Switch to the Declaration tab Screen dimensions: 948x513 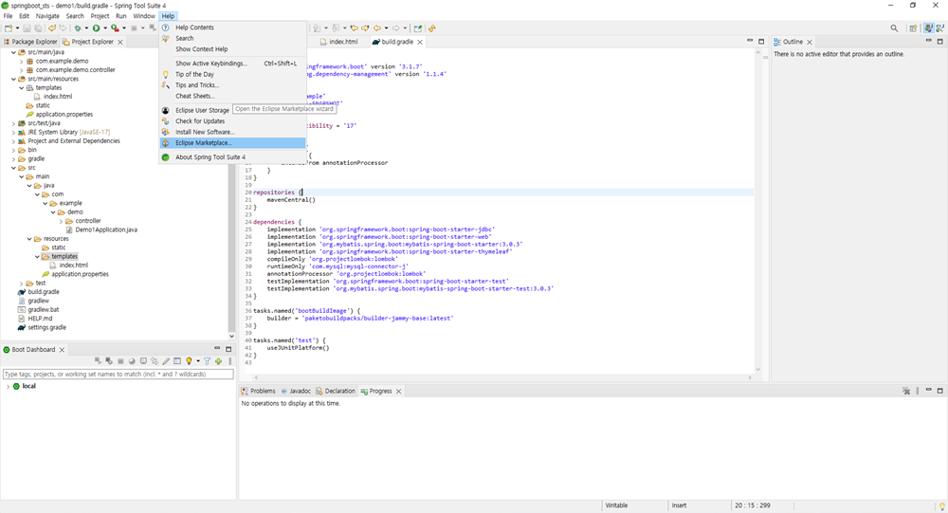[336, 392]
